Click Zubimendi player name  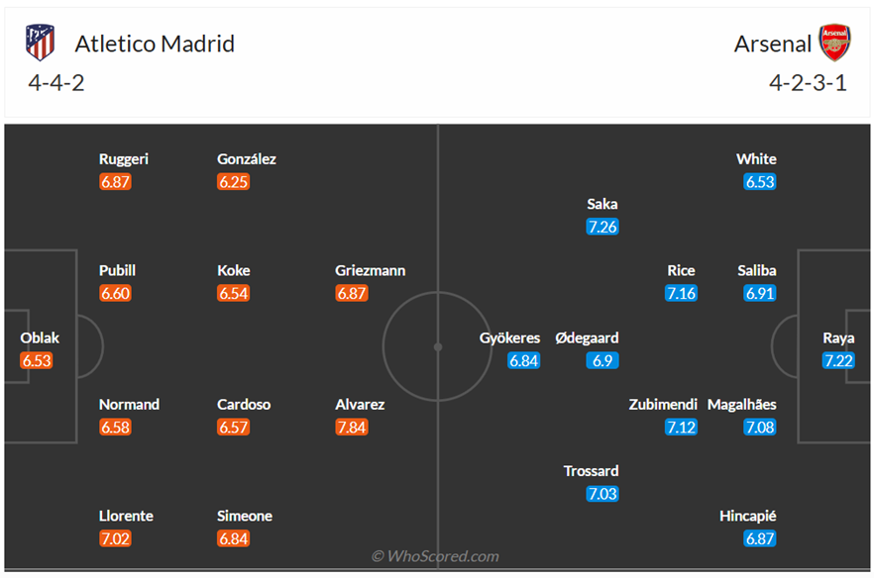[663, 405]
